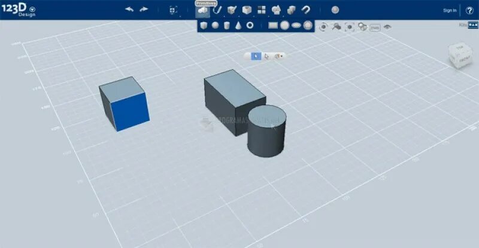This screenshot has height=248, width=479.
Task: Toggle the Kits panel
Action: point(472,25)
